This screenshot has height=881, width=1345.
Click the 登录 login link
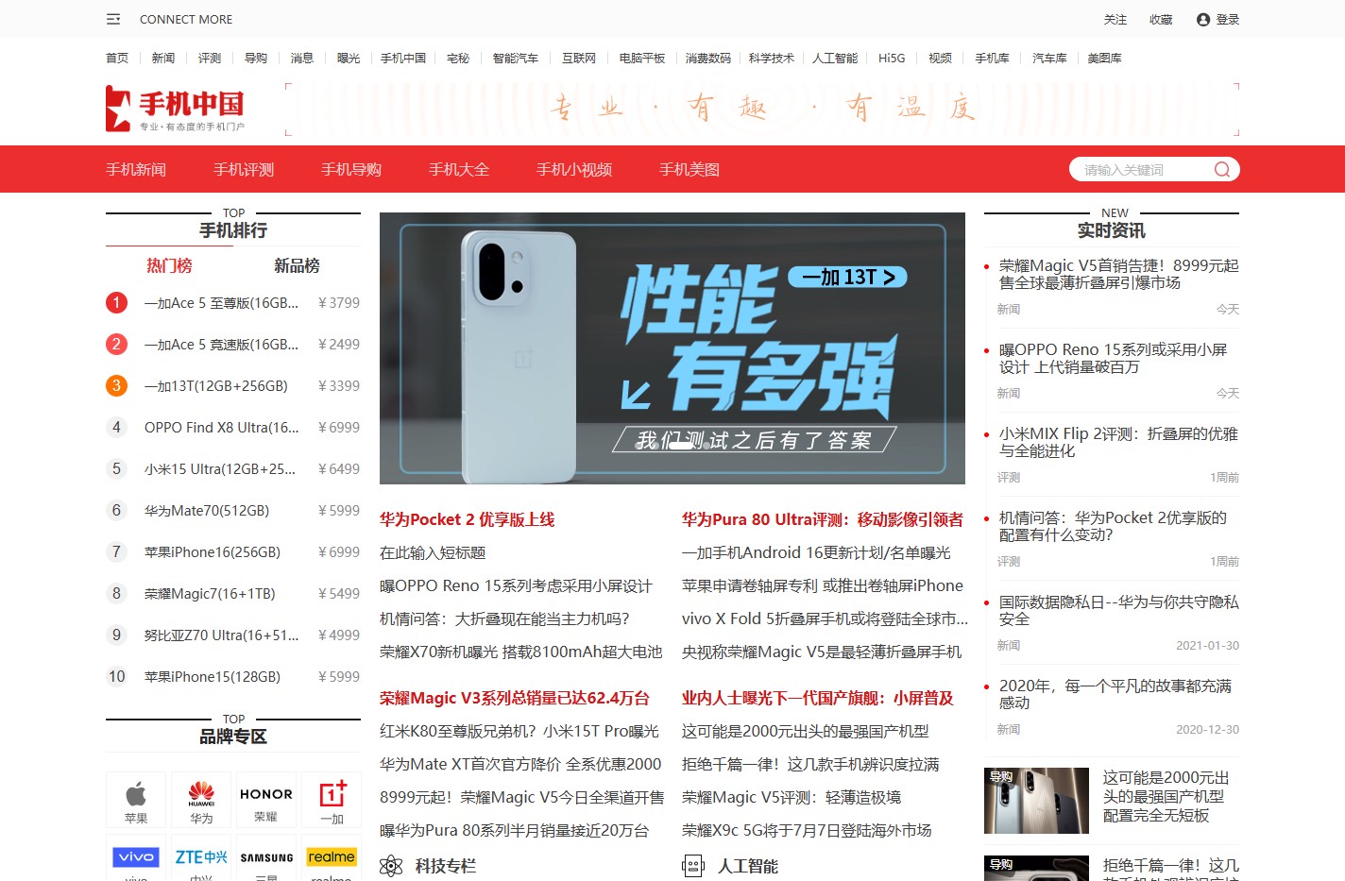1228,19
